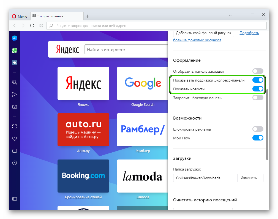Open the Яндекс speed dial tile
The image size is (278, 219).
click(83, 83)
